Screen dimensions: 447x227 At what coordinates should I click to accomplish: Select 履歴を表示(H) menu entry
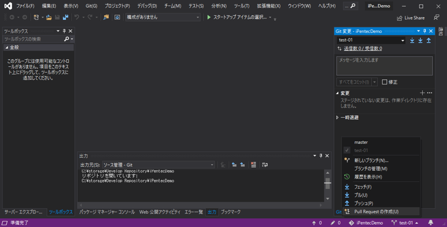point(381,177)
